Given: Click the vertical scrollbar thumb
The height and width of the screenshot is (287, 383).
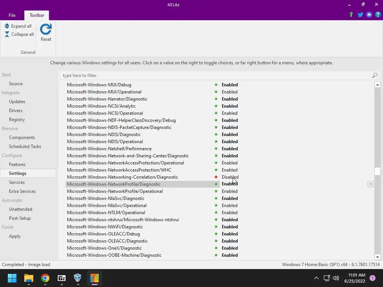Looking at the screenshot, I should (377, 171).
